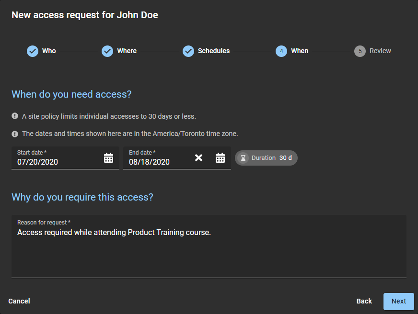
Task: Select step 4 circle for When
Action: pos(281,51)
